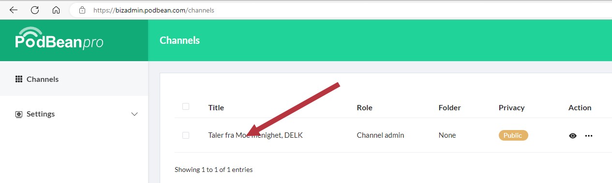The height and width of the screenshot is (183, 612).
Task: Open the three-dots action menu for channel
Action: tap(588, 136)
